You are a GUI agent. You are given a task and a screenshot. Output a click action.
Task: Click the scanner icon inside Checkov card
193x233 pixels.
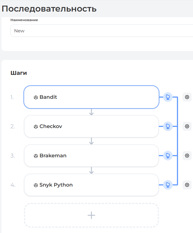coord(36,127)
